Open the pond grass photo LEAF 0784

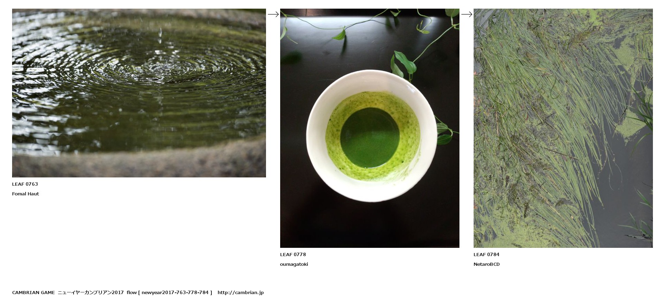[563, 128]
